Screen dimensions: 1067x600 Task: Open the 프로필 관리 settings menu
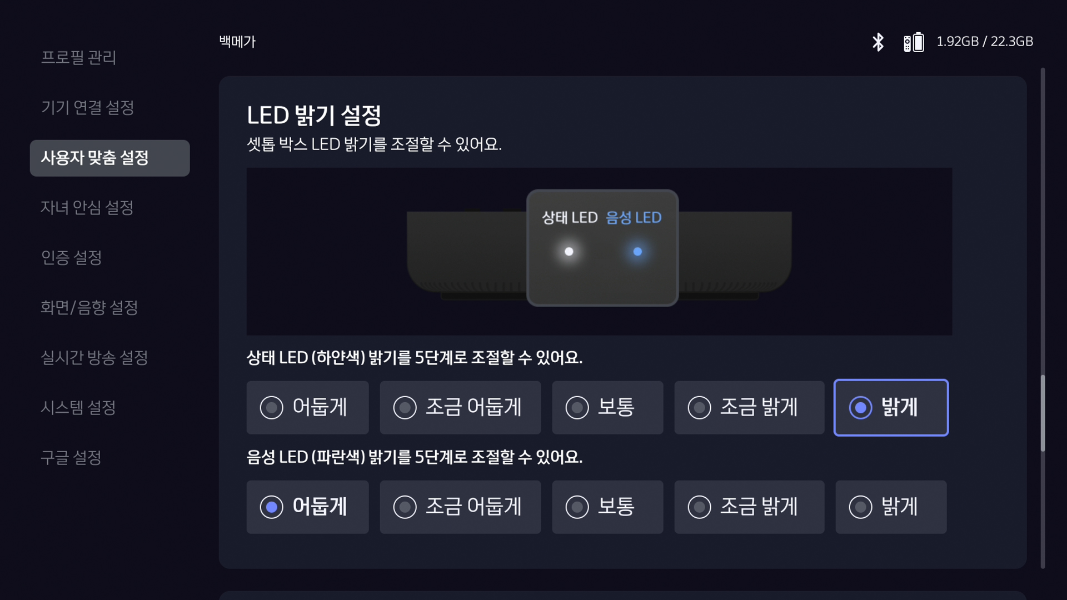(x=79, y=58)
